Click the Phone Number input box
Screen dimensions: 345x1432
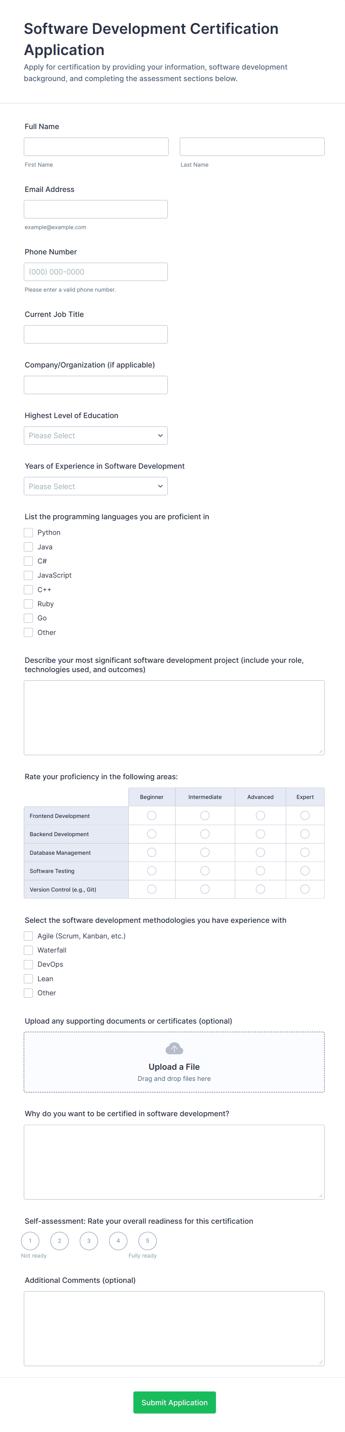(x=95, y=272)
